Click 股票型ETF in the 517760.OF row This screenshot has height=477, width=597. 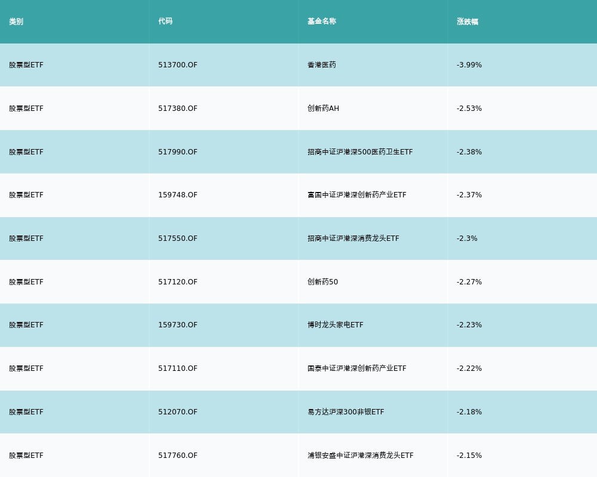click(26, 456)
